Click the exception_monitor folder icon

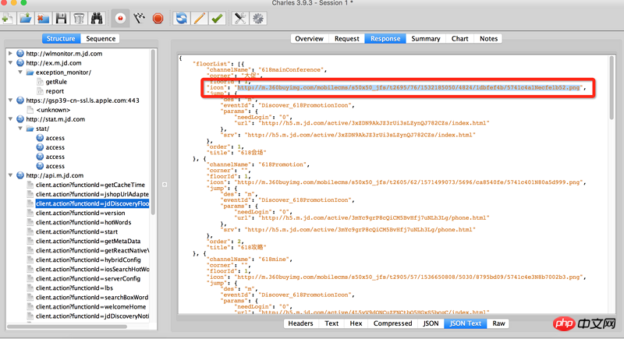30,72
